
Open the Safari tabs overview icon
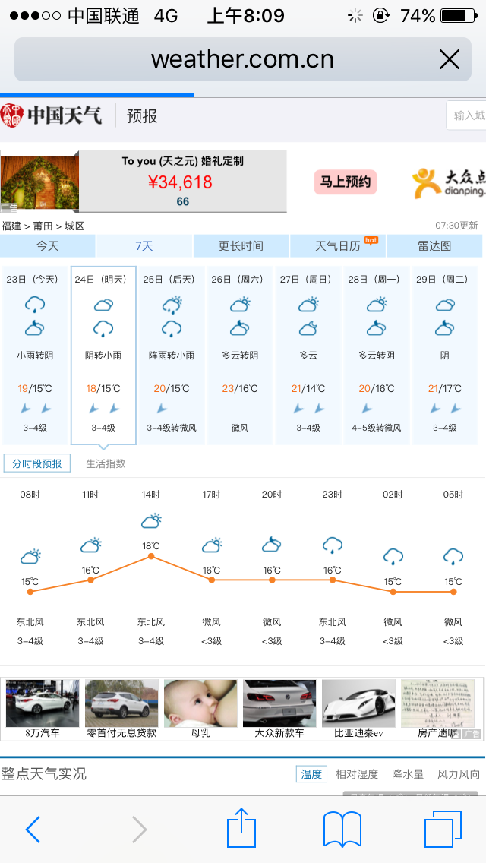pos(443,829)
